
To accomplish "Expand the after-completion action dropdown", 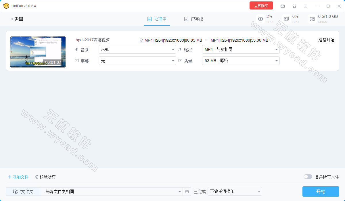I will pos(235,191).
